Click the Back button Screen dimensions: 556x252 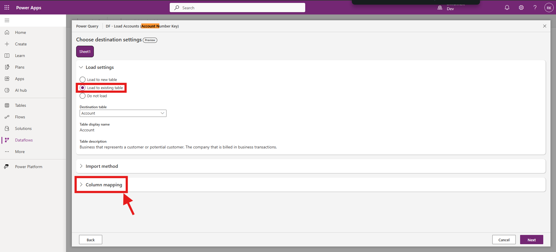tap(91, 240)
